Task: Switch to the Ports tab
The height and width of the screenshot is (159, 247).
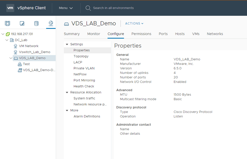Action: coord(163,34)
